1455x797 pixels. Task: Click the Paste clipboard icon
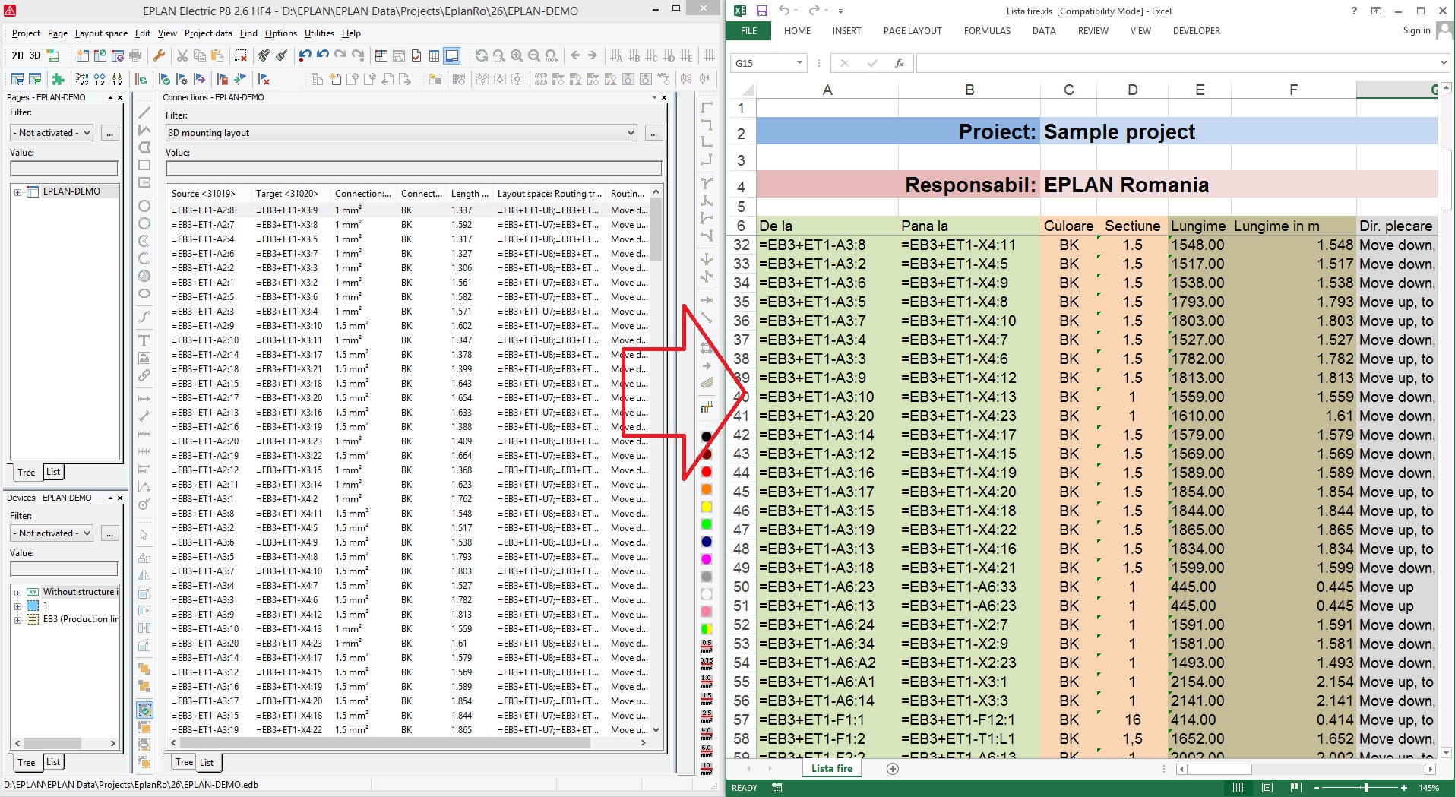click(x=217, y=55)
